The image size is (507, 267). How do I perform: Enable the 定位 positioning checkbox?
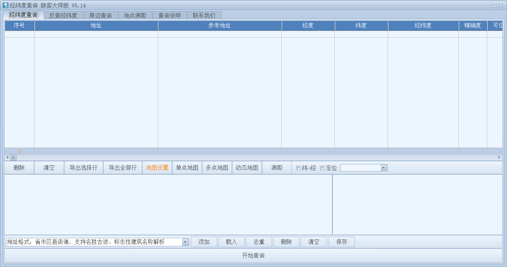coord(322,168)
